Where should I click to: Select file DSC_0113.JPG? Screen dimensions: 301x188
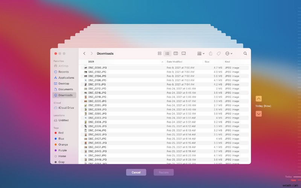[165, 84]
